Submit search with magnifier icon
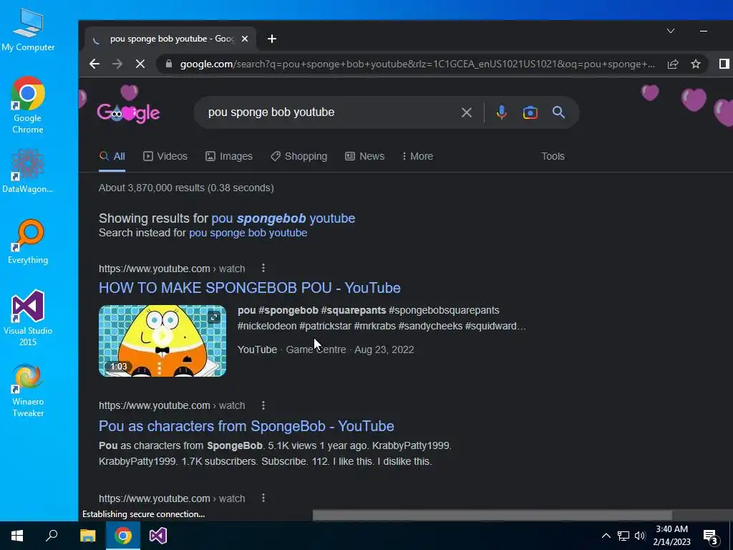Screen dimensions: 733x550 [558, 112]
